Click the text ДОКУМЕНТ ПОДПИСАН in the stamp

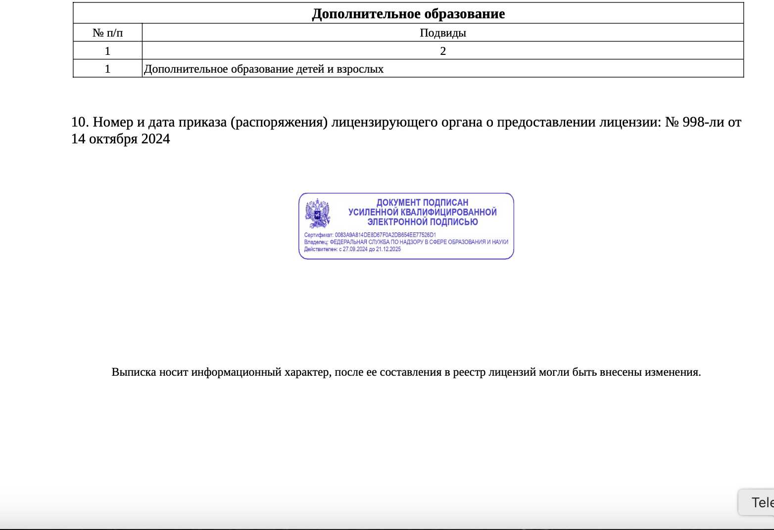pyautogui.click(x=422, y=202)
